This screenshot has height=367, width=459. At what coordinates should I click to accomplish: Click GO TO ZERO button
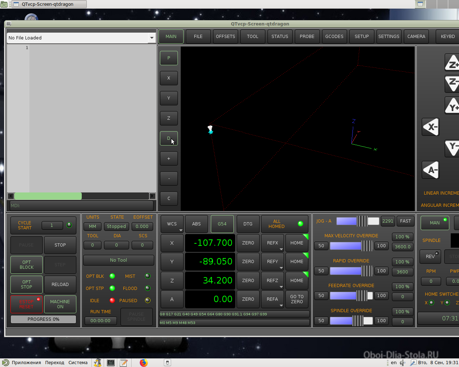point(297,299)
